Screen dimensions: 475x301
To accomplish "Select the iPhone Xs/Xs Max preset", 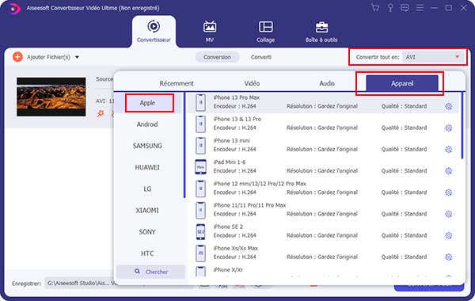I will [323, 253].
